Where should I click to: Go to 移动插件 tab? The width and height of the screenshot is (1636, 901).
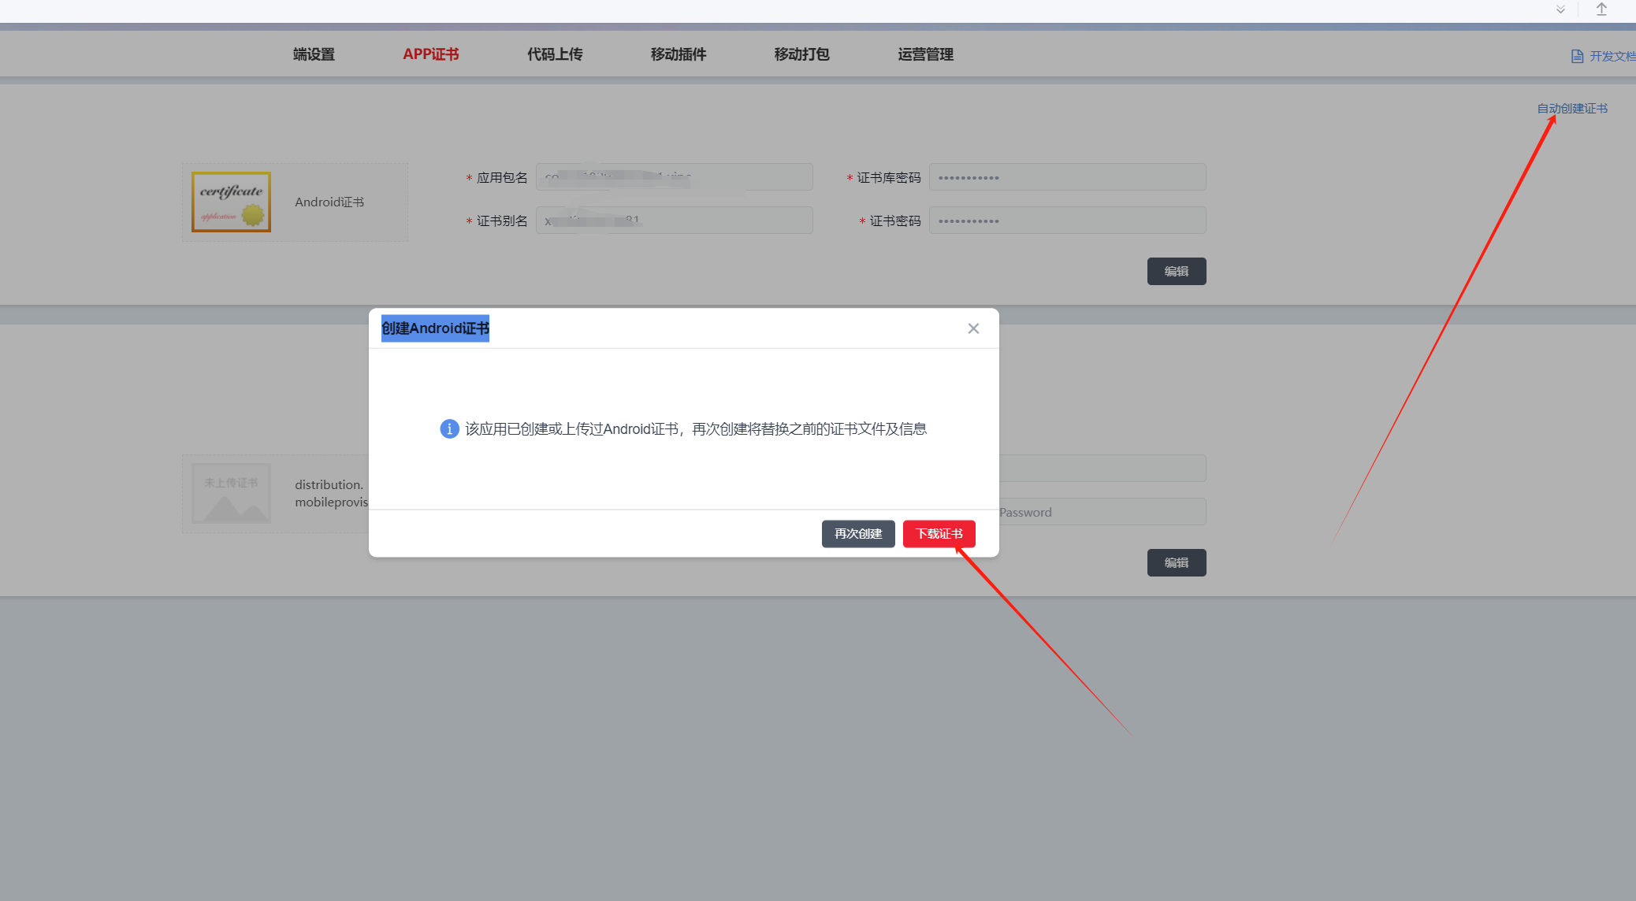(678, 54)
